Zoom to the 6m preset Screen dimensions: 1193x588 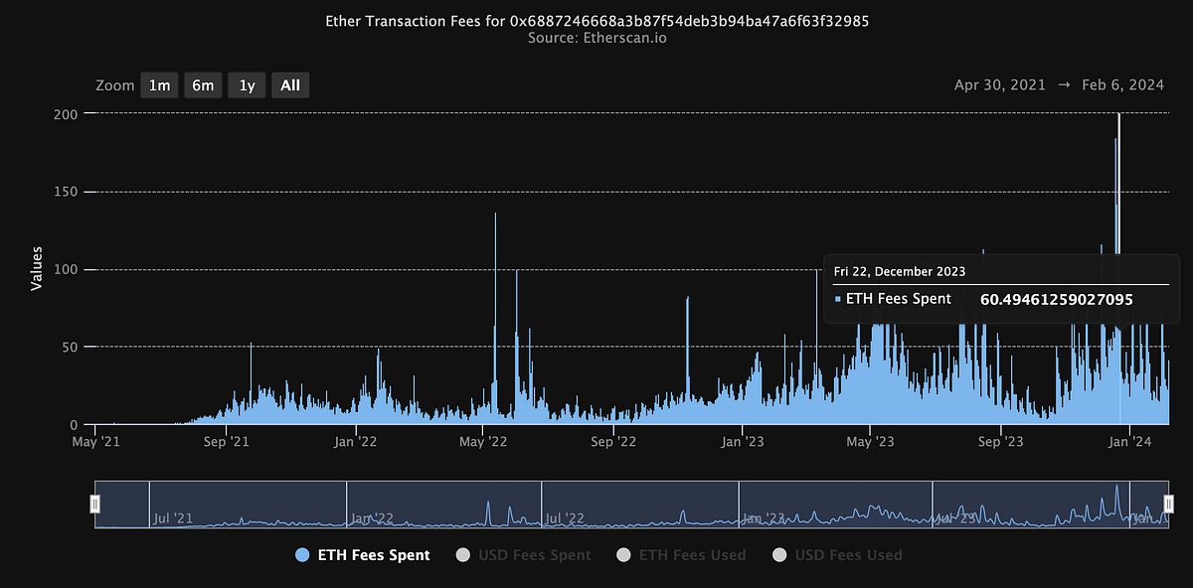(x=203, y=85)
